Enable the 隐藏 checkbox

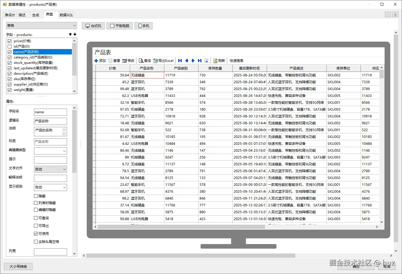click(36, 196)
